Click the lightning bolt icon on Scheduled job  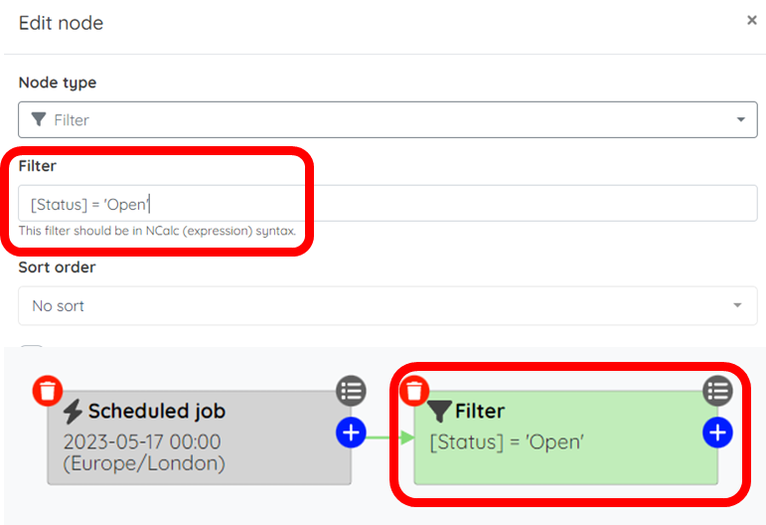pos(73,411)
